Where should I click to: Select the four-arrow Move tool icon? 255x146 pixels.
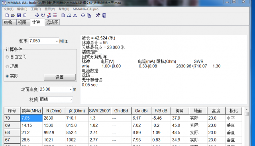pyautogui.click(x=37, y=16)
